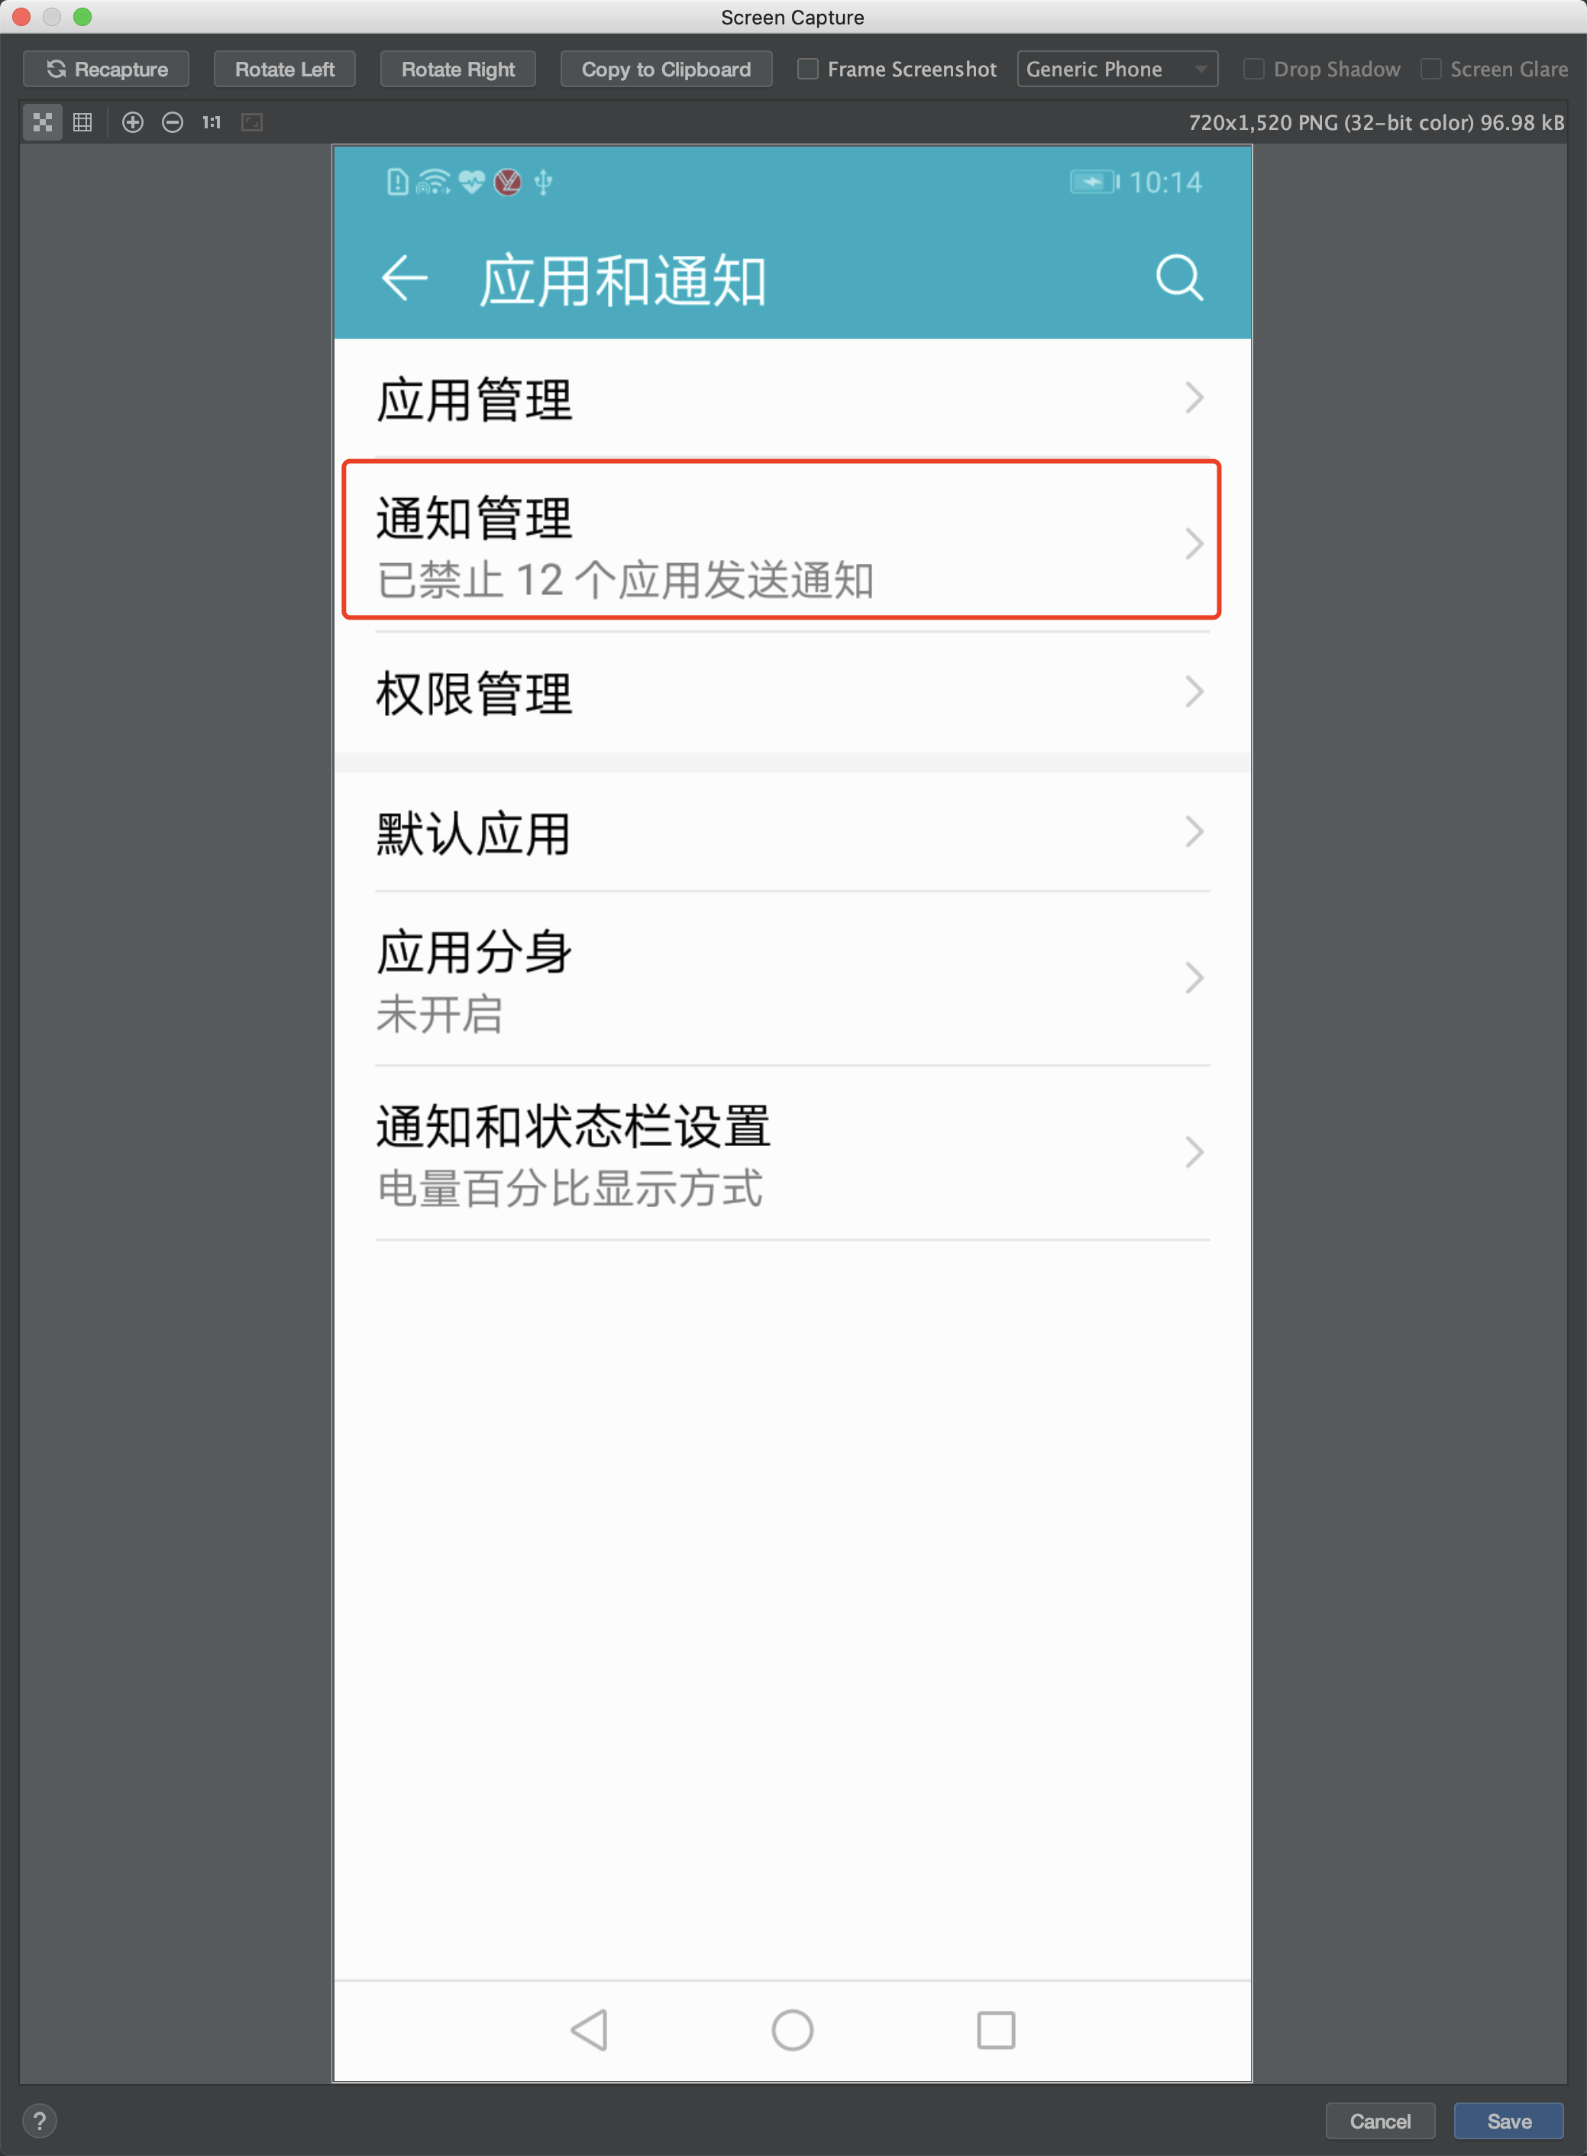Click the chessboard transparency toggle icon
The height and width of the screenshot is (2156, 1587).
click(x=42, y=122)
